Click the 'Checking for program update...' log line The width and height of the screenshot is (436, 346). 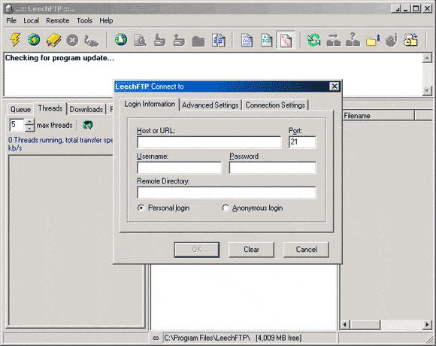(x=59, y=58)
